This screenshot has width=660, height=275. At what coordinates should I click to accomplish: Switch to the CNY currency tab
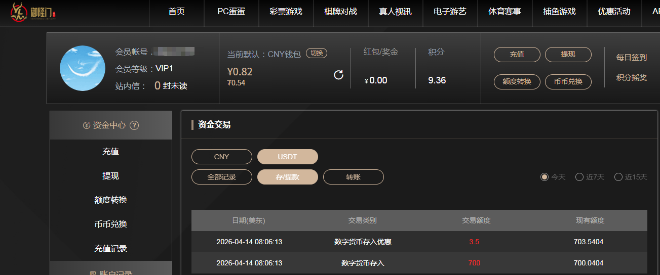tap(221, 157)
